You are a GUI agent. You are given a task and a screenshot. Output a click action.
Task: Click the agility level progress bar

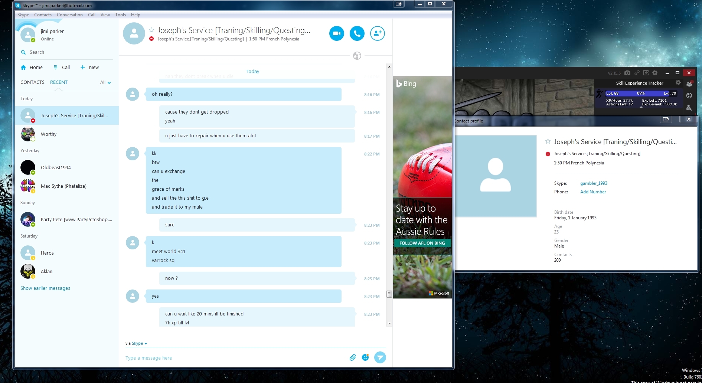(x=641, y=94)
